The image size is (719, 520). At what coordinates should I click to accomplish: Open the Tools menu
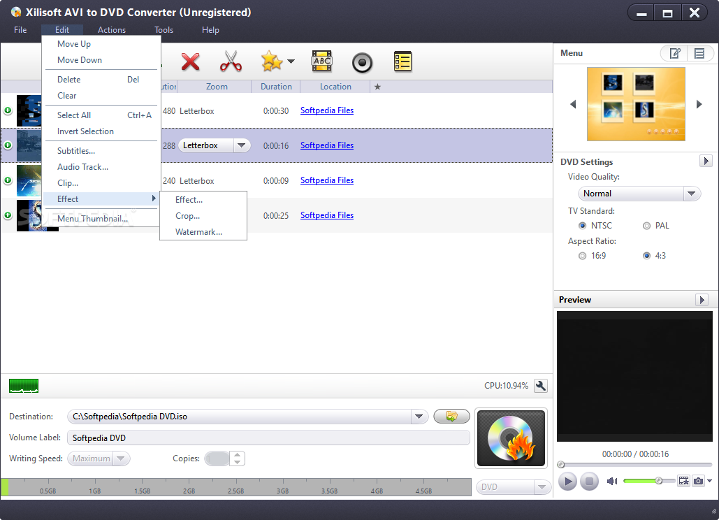[164, 30]
